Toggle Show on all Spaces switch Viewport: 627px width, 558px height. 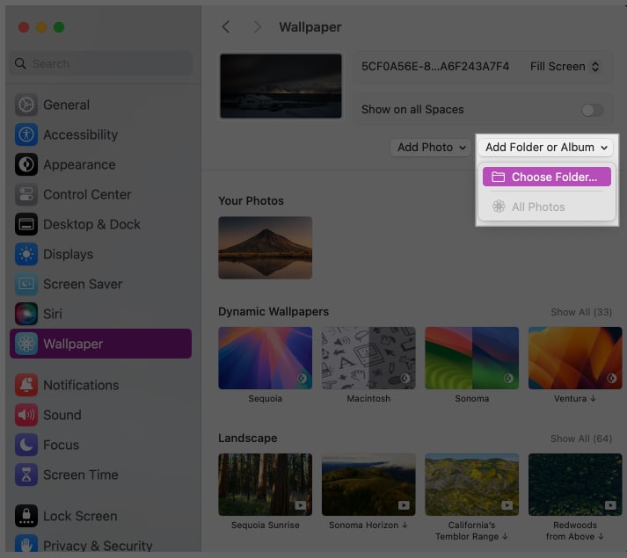pyautogui.click(x=592, y=110)
